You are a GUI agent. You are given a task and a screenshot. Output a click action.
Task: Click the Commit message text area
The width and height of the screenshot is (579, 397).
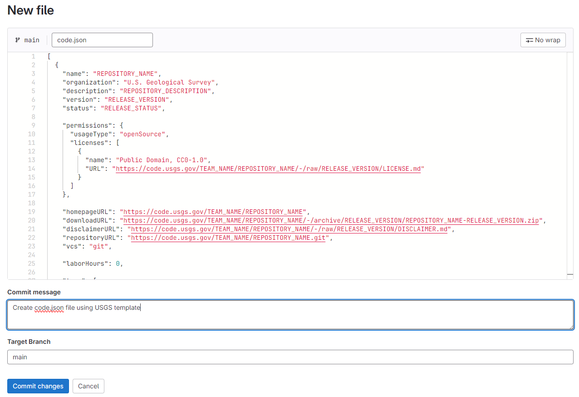pos(290,314)
